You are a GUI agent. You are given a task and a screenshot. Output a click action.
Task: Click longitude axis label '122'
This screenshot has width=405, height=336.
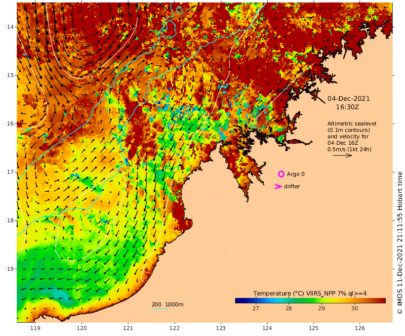point(174,328)
